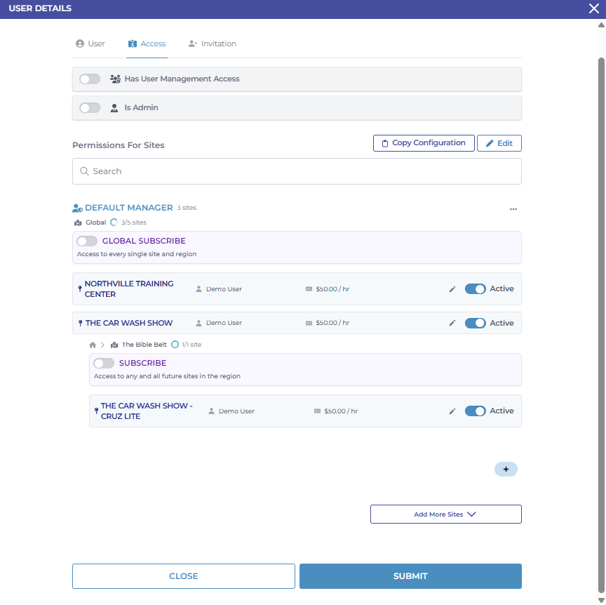
Task: Open the Invitation tab
Action: point(213,44)
